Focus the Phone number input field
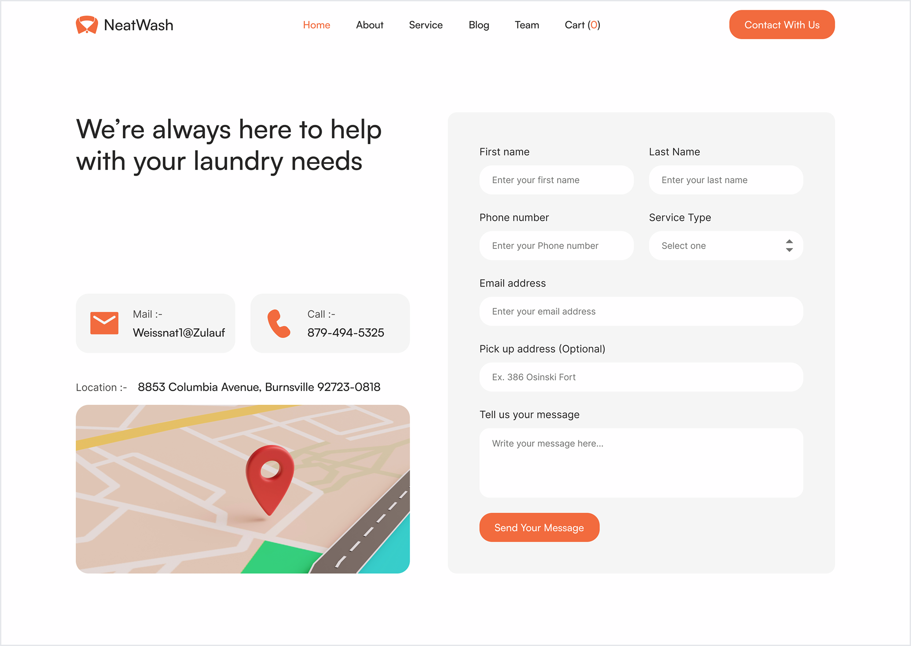Viewport: 911px width, 646px height. (x=556, y=246)
